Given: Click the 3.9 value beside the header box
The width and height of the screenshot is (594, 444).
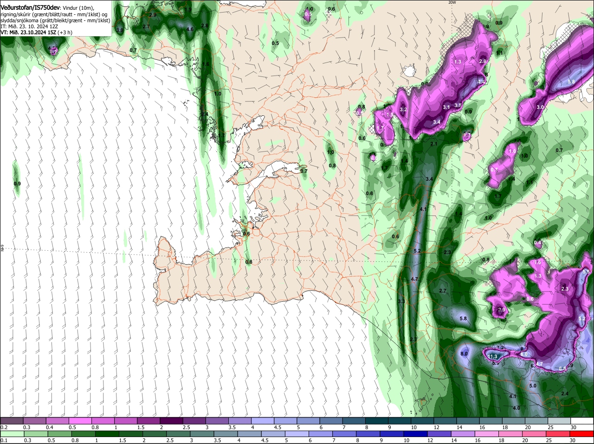Looking at the screenshot, I should (119, 30).
